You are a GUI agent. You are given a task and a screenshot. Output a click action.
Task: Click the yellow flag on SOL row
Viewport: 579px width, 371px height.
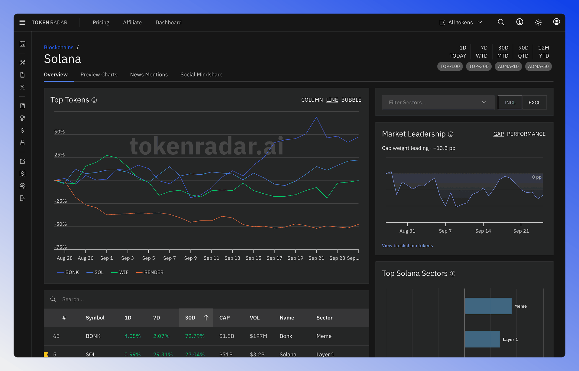point(46,354)
